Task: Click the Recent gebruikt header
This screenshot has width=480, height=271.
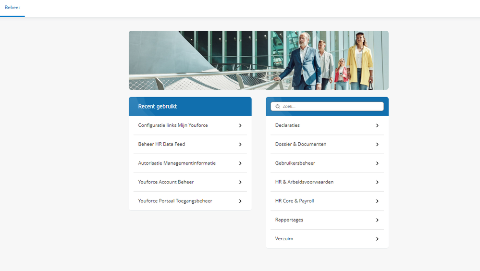Action: [190, 106]
